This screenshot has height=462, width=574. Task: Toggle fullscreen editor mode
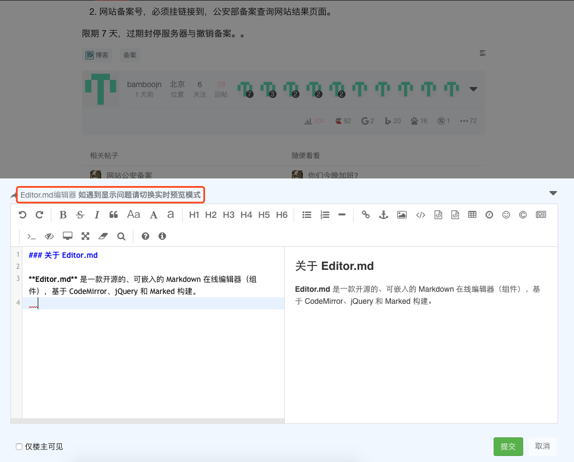click(x=85, y=236)
